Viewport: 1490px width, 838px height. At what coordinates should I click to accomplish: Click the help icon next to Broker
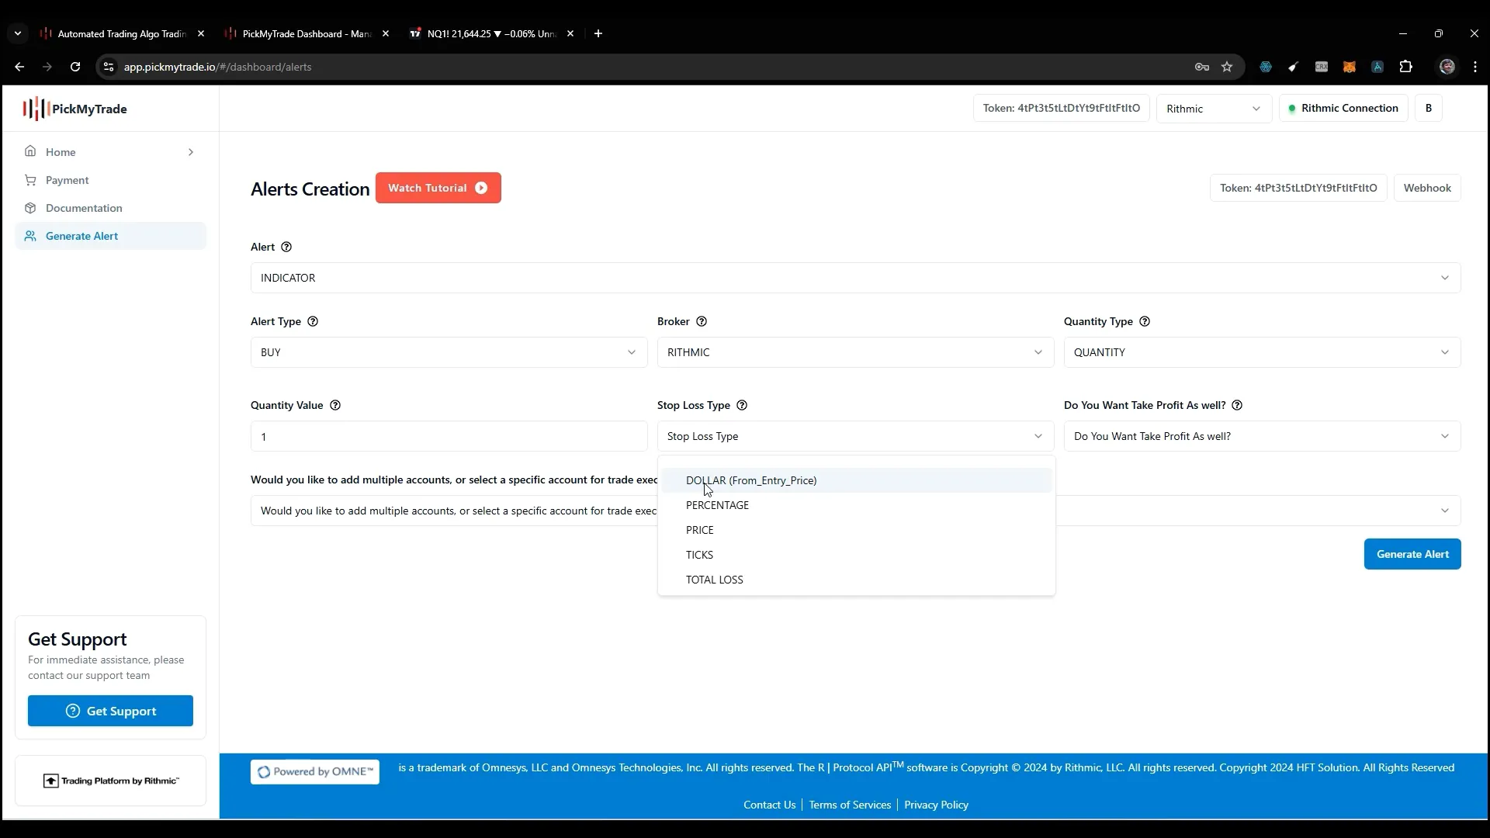point(702,321)
